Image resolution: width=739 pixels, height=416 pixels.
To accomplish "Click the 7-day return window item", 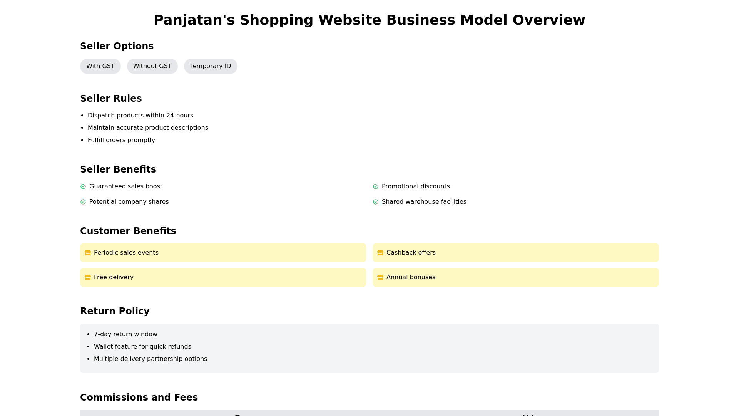I will point(125,334).
